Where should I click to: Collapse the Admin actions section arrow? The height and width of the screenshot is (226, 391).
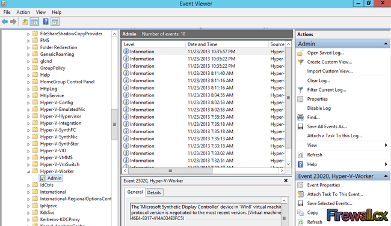(x=386, y=44)
